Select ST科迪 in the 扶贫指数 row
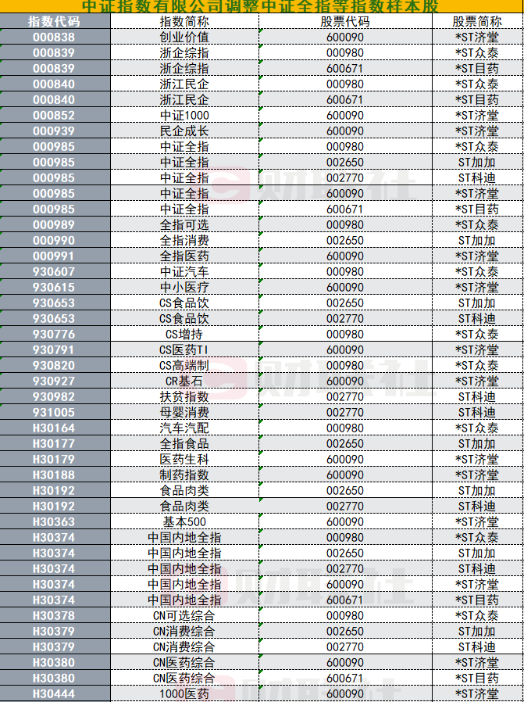The height and width of the screenshot is (702, 524). pos(477,396)
